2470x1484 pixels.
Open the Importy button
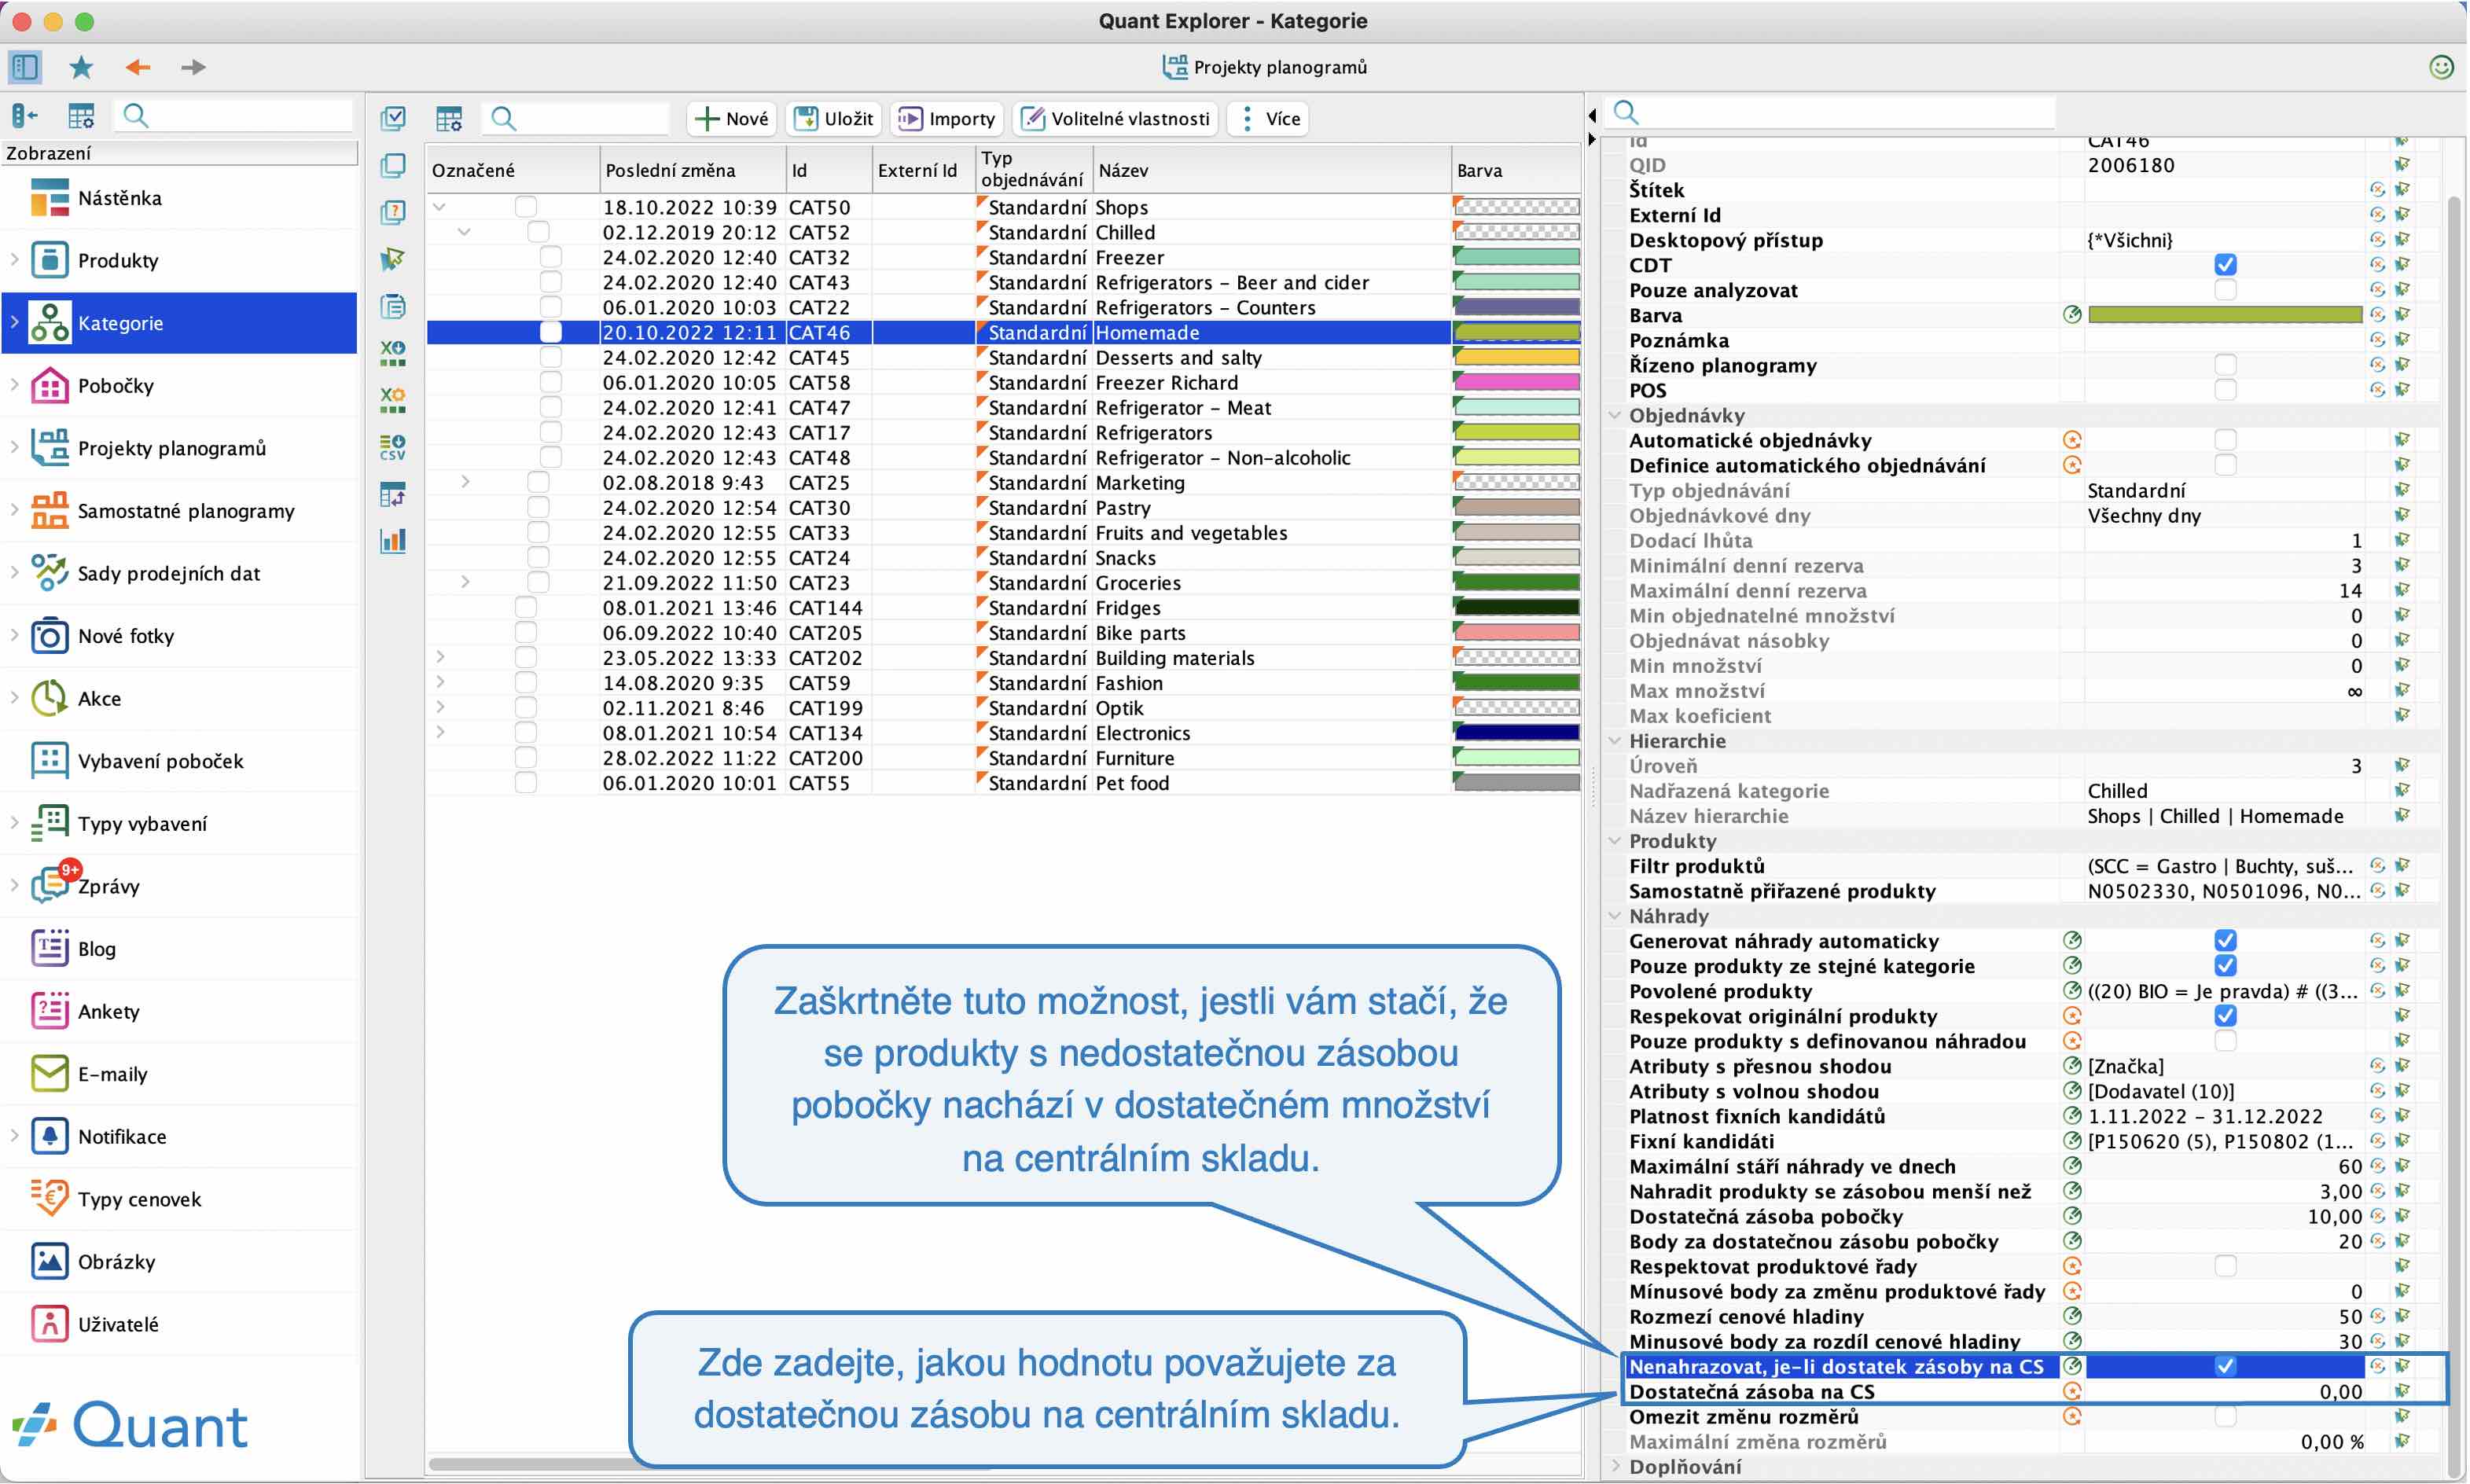pos(947,119)
